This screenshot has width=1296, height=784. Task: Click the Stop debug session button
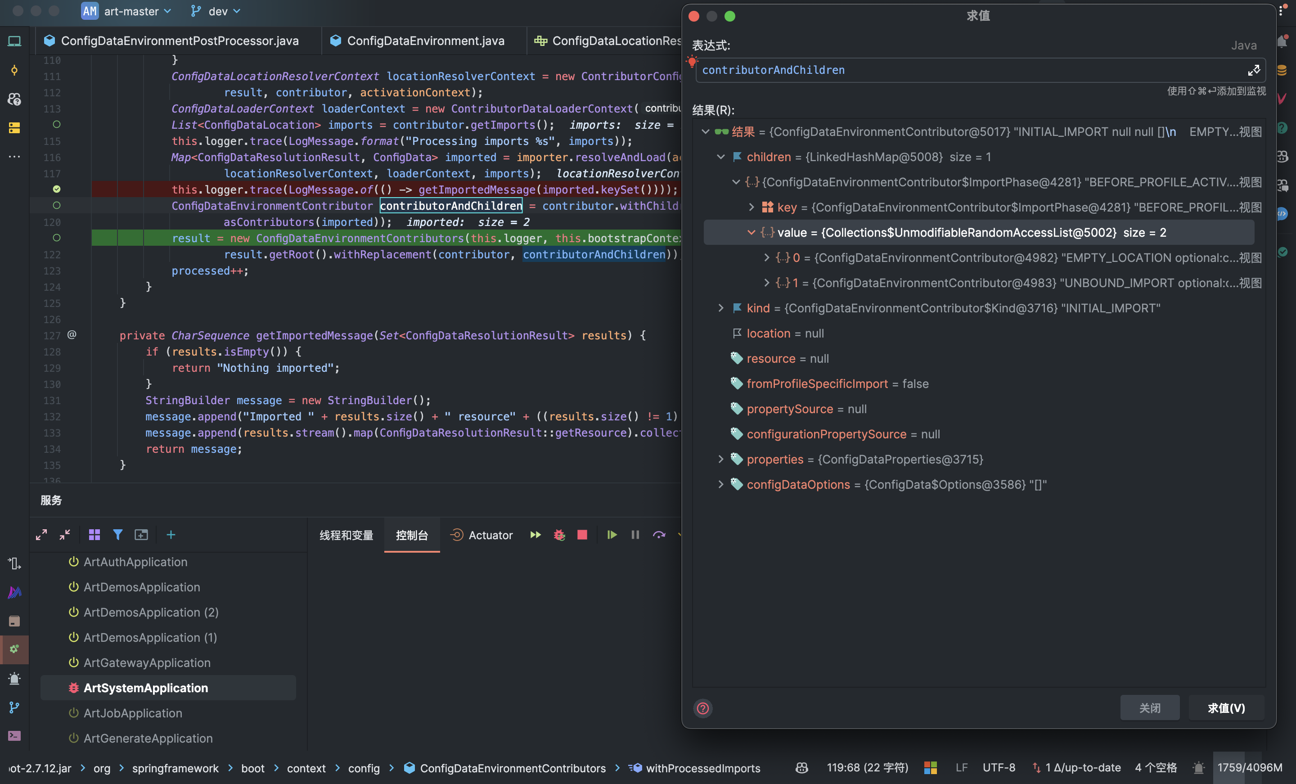click(x=582, y=535)
